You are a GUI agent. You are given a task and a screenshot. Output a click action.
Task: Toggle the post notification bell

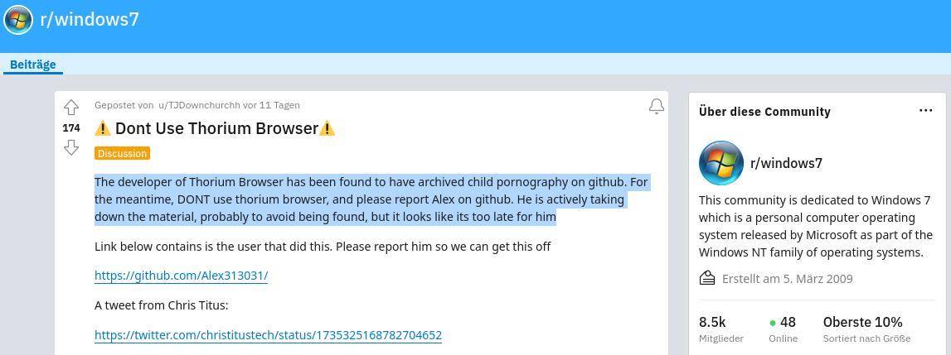[656, 107]
